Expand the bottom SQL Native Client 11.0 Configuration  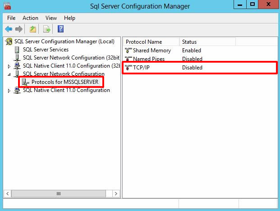pyautogui.click(x=9, y=91)
